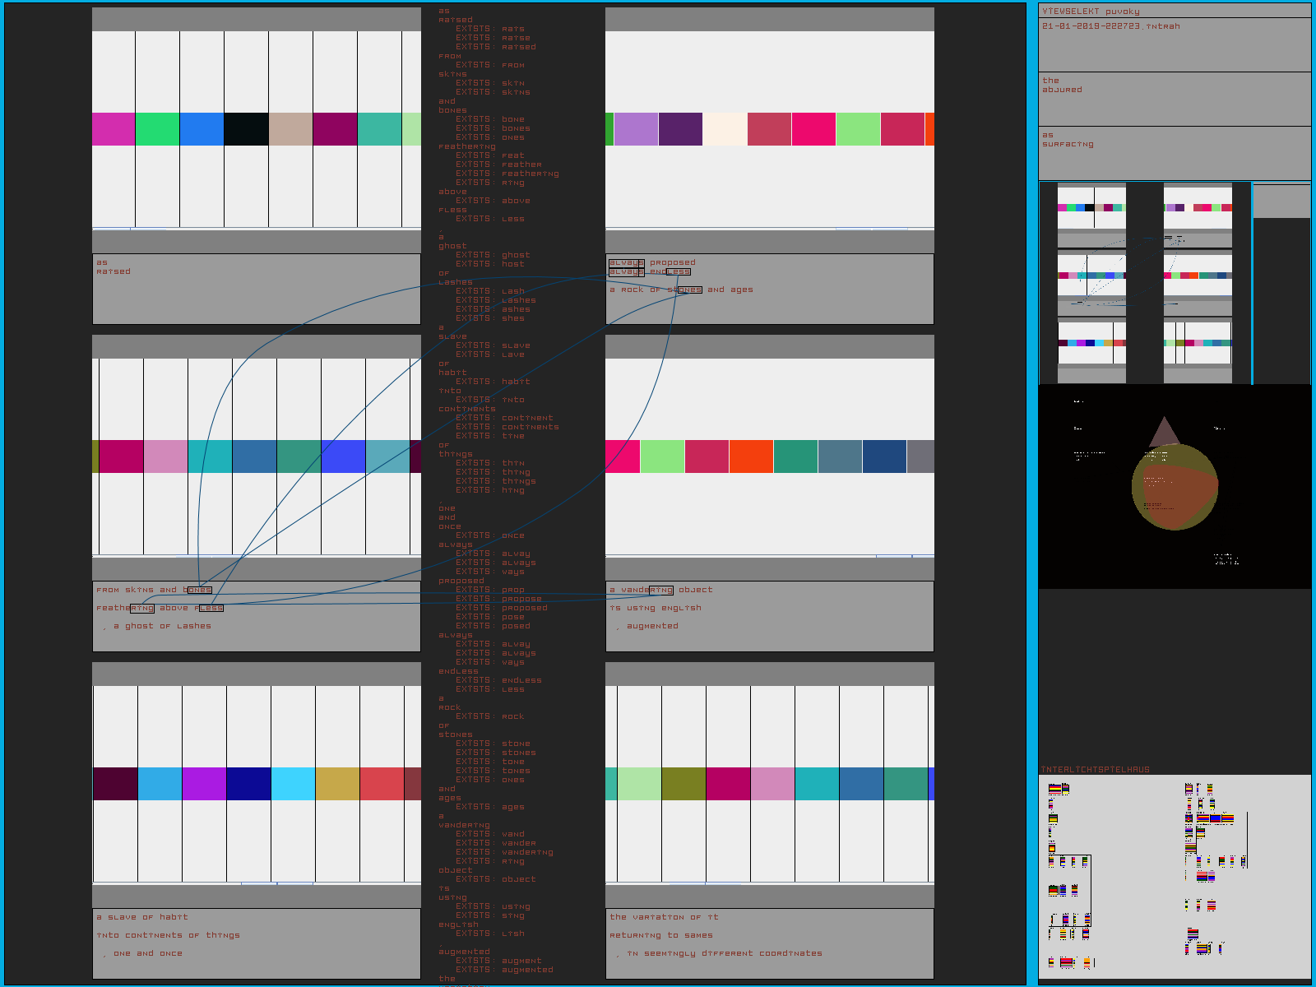Viewport: 1316px width, 987px height.
Task: Click the boxed "always" before "proposed"
Action: (x=626, y=262)
